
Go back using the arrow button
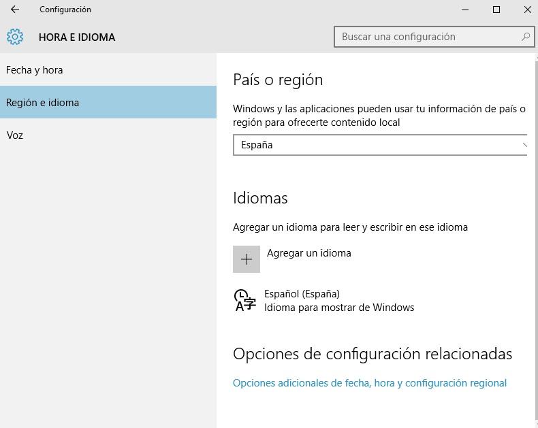pyautogui.click(x=15, y=10)
